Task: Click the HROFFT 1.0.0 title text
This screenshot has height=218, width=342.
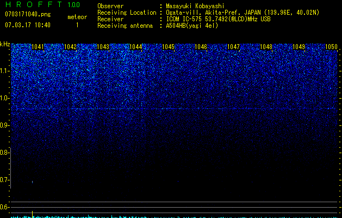Action: (42, 4)
